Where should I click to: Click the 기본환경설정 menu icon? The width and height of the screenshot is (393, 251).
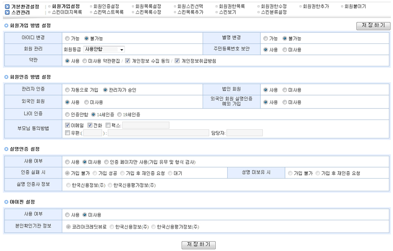point(7,7)
